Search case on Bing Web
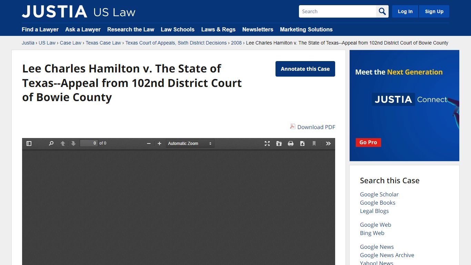Image resolution: width=471 pixels, height=265 pixels. 372,233
